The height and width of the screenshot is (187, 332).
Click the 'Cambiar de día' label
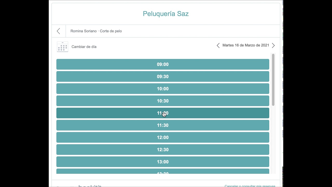(x=84, y=47)
